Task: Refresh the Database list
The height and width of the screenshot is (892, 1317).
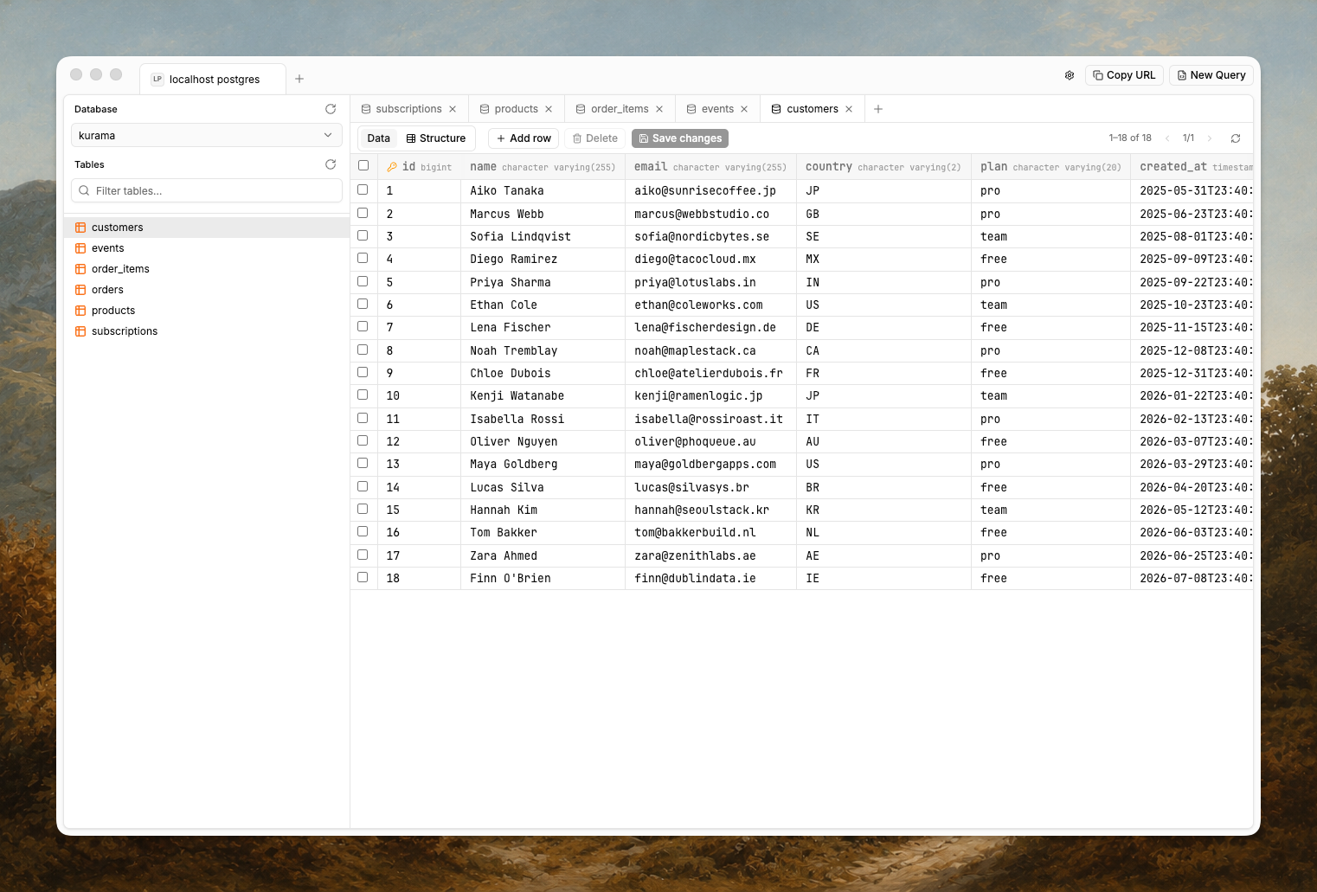Action: coord(331,109)
